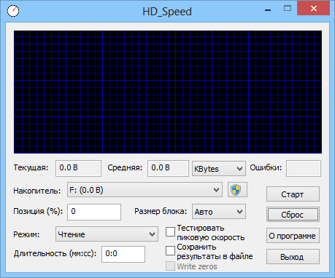
Task: Open the KBytes units dropdown
Action: 219,169
